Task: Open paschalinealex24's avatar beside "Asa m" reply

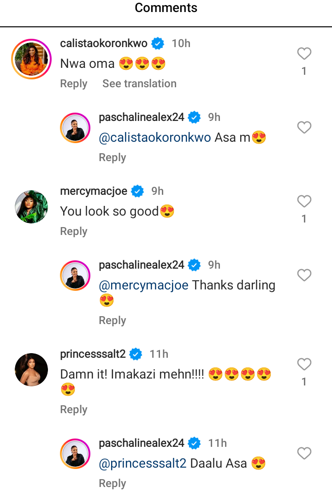Action: 76,127
